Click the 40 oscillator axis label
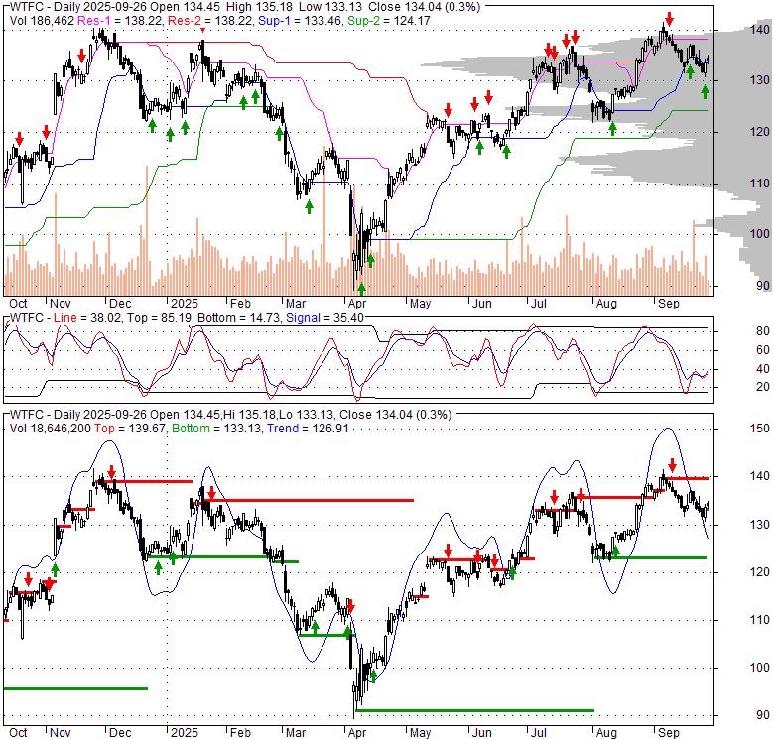 (763, 369)
